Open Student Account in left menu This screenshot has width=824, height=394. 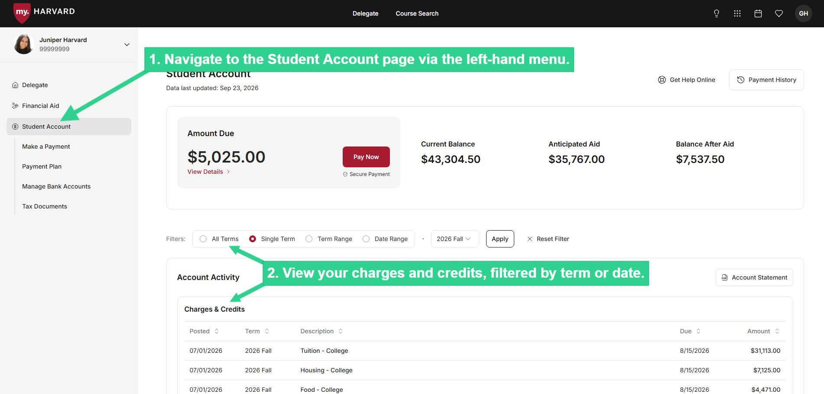coord(69,127)
